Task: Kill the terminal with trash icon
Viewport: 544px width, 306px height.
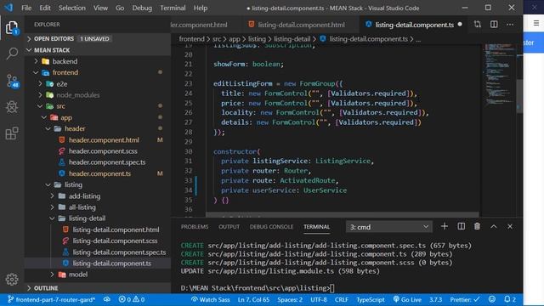Action: point(477,227)
